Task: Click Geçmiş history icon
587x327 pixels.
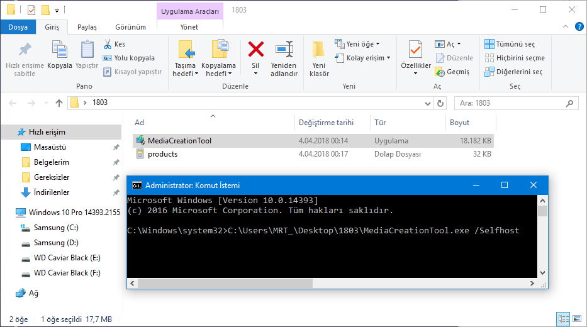Action: pyautogui.click(x=440, y=72)
